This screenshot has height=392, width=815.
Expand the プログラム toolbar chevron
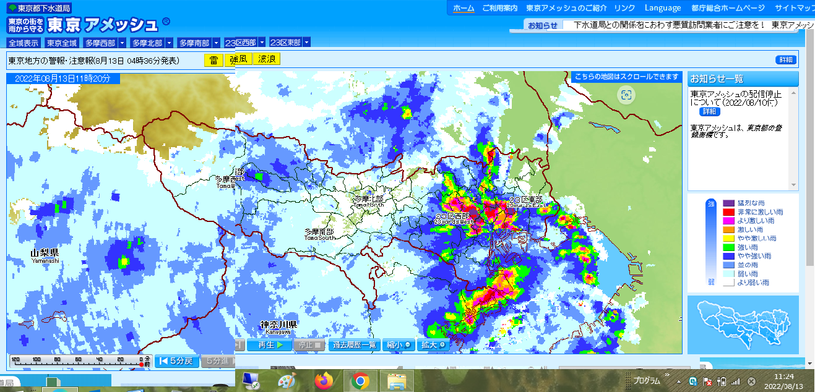[x=666, y=375]
